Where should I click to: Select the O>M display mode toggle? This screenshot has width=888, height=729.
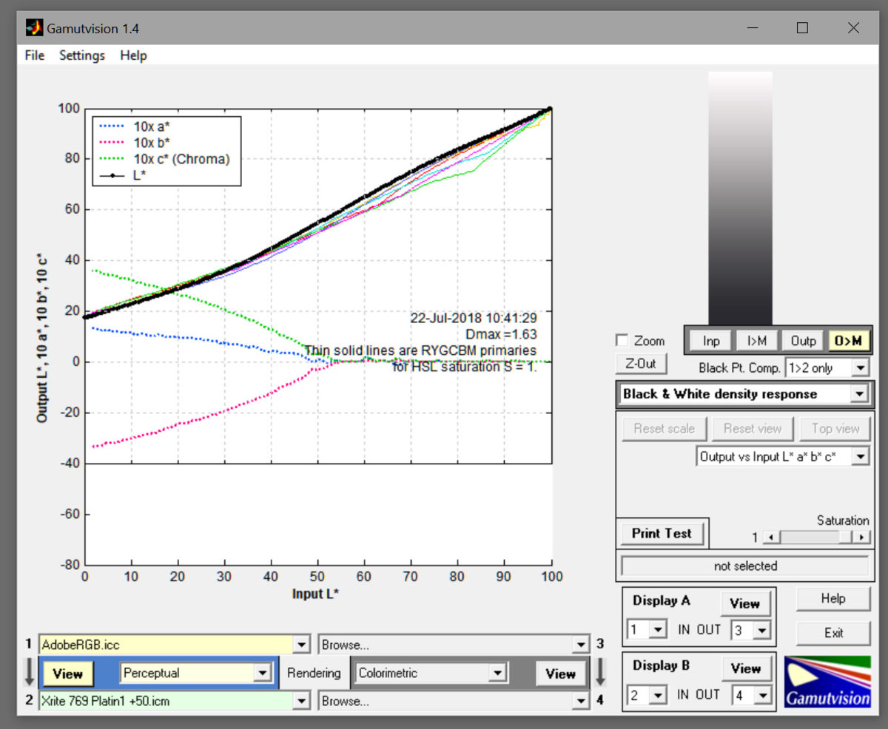(848, 341)
